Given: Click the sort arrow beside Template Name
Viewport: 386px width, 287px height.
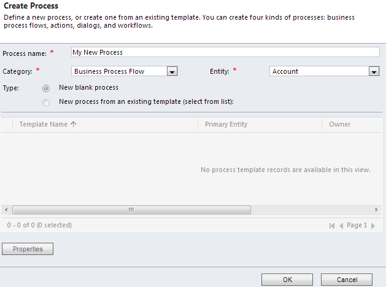Looking at the screenshot, I should (x=74, y=124).
